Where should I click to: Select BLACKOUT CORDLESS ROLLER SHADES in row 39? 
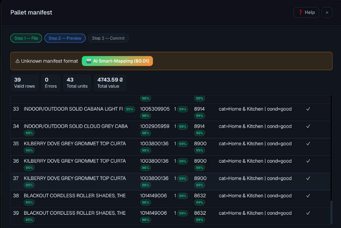click(x=75, y=213)
